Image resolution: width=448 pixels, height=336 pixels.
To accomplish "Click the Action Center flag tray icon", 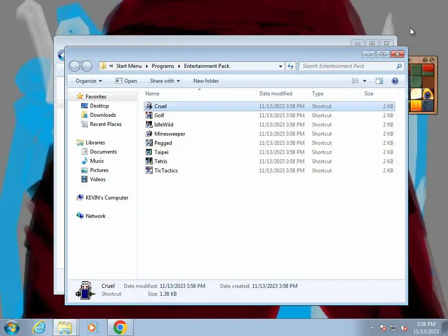I will click(383, 328).
